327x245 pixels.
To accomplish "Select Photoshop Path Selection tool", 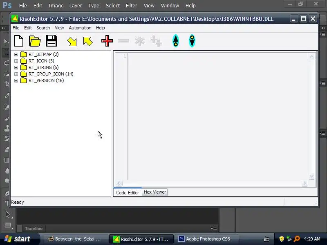I will click(7, 214).
